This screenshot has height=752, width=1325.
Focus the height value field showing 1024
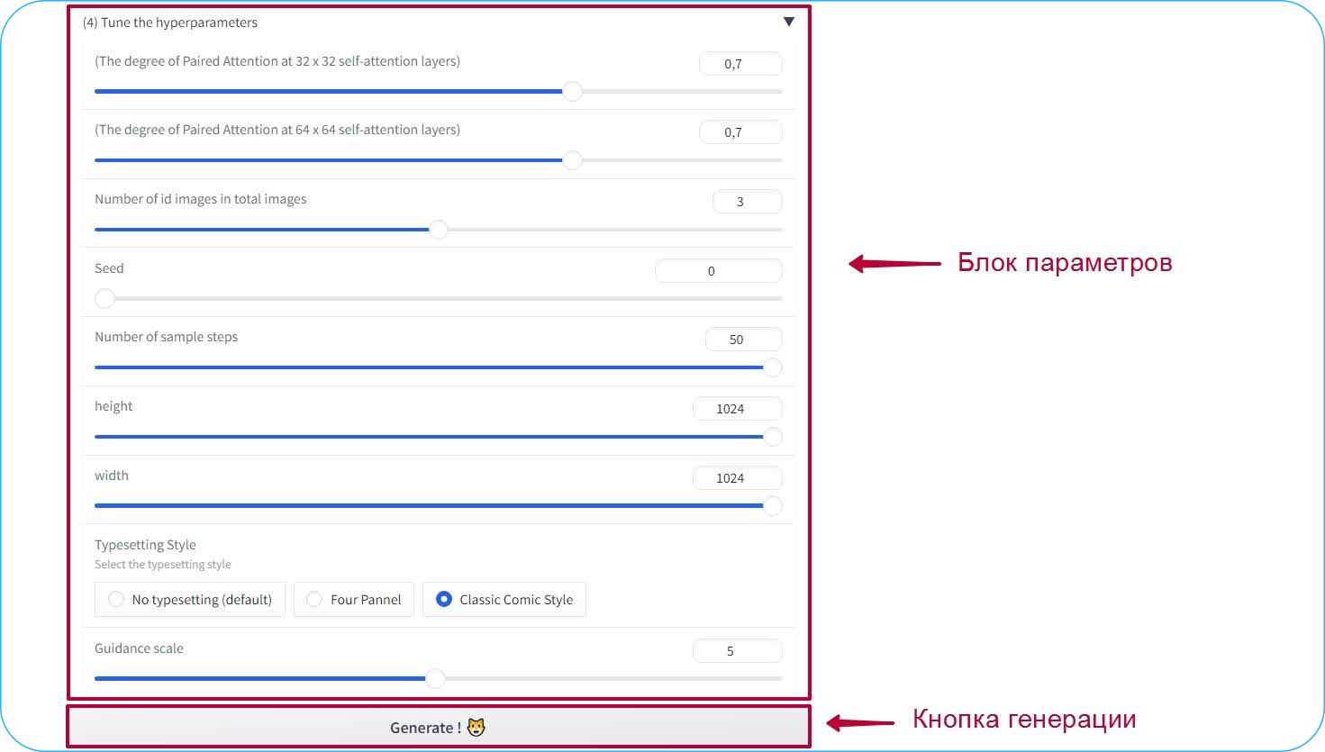pyautogui.click(x=737, y=408)
